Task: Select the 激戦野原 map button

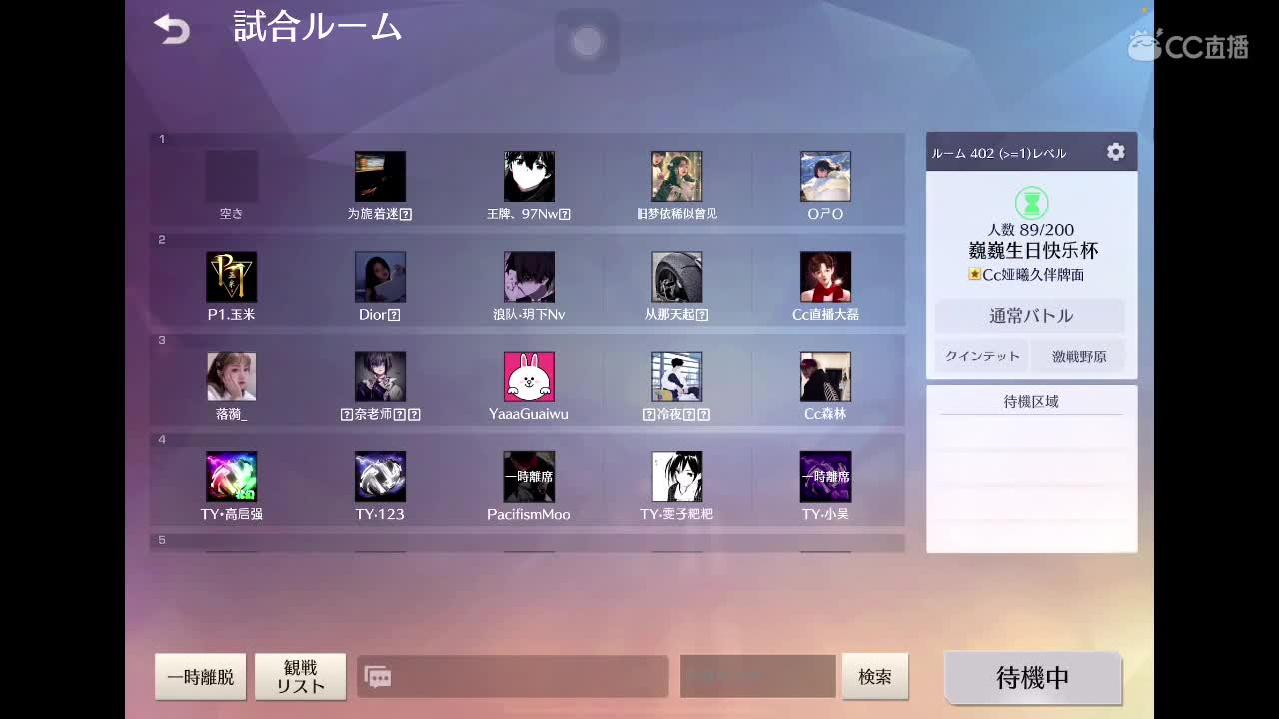Action: 1079,357
